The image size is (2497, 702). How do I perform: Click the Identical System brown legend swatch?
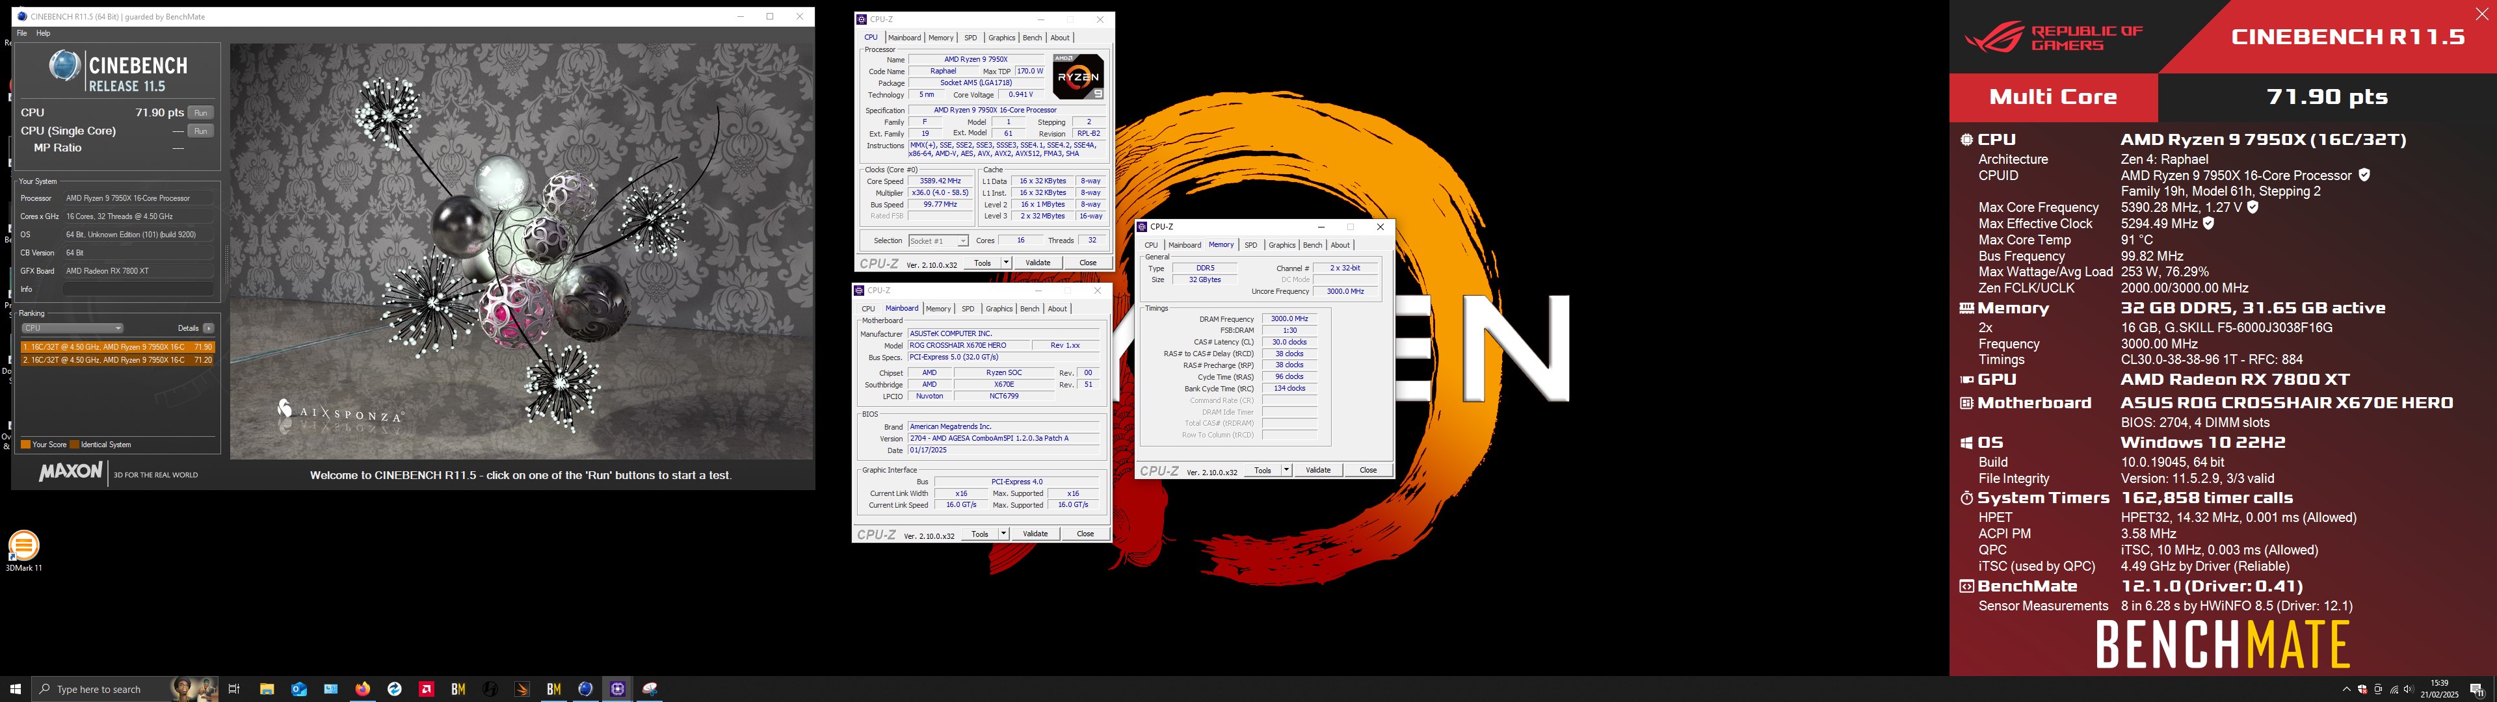[75, 444]
